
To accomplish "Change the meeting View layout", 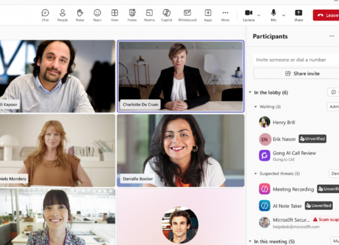I will tap(115, 15).
